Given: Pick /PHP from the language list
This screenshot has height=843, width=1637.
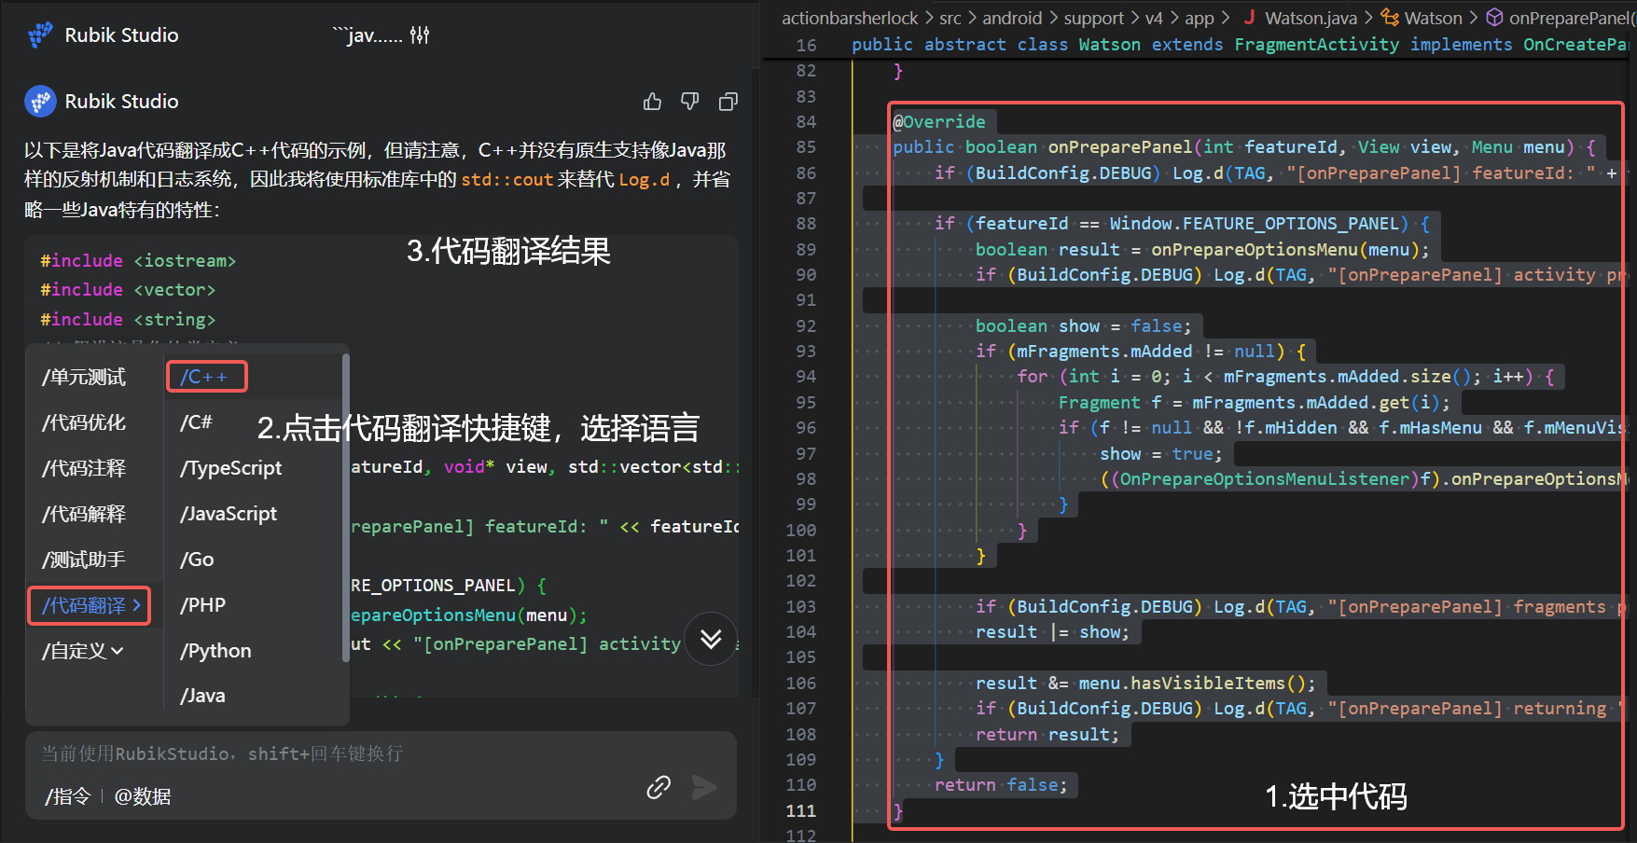Looking at the screenshot, I should tap(202, 605).
